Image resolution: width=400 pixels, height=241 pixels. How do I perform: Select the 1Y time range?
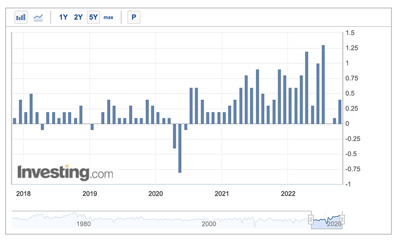pyautogui.click(x=64, y=17)
